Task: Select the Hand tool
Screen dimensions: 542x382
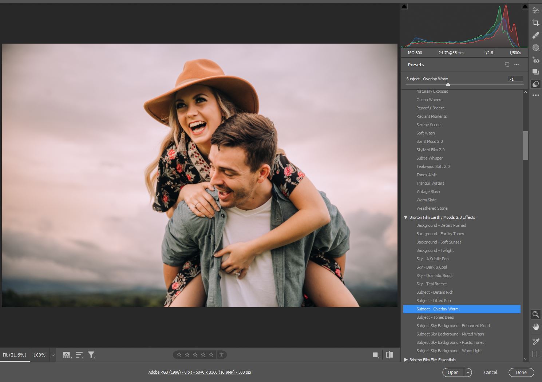Action: point(535,327)
